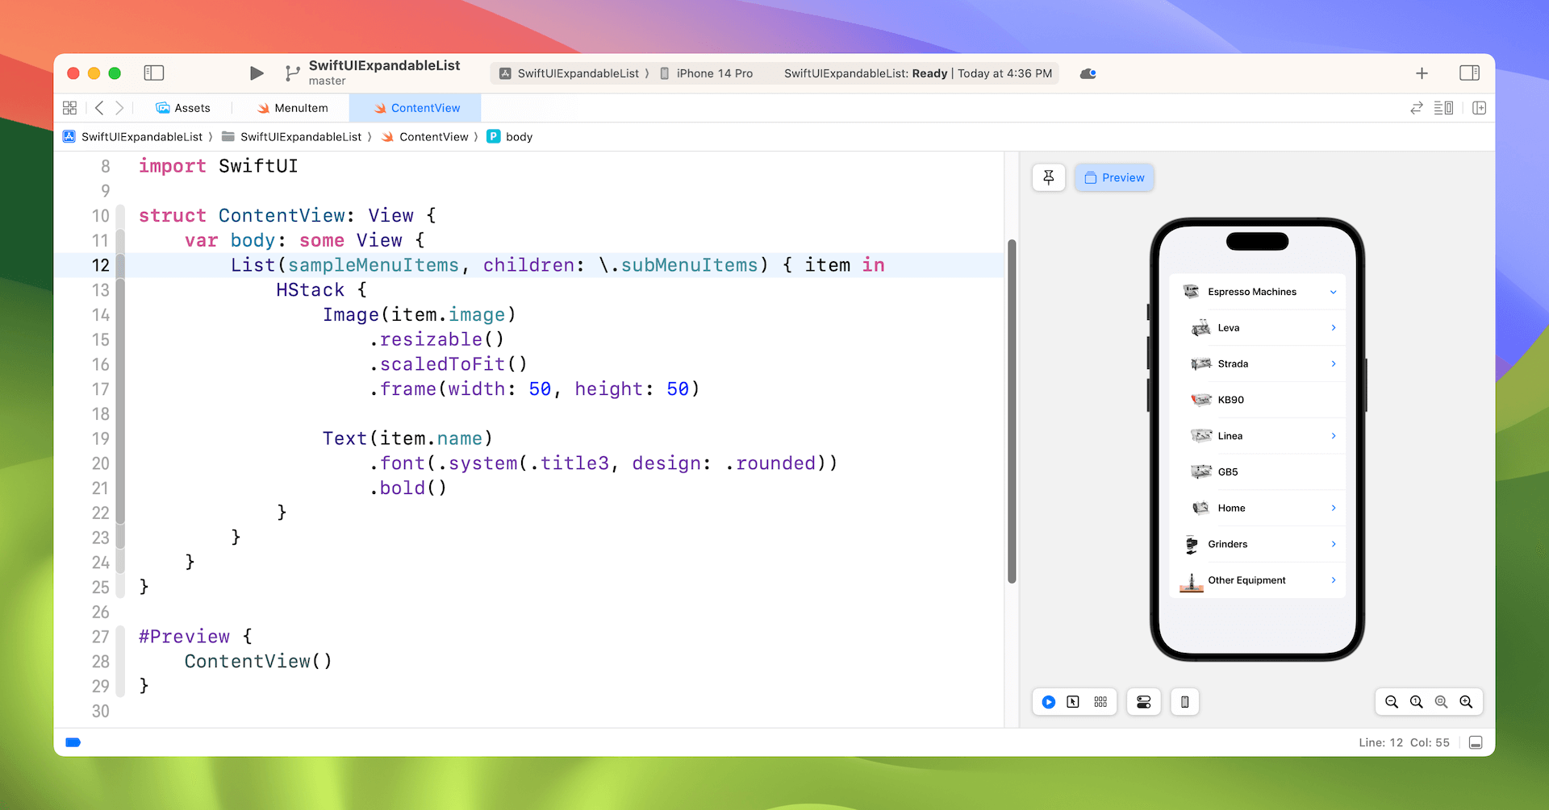The image size is (1549, 810).
Task: Click the Preview button in canvas
Action: 1114,177
